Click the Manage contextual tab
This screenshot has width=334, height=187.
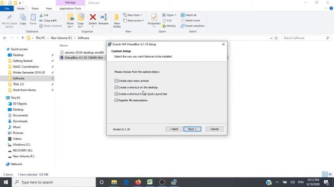(x=70, y=3)
